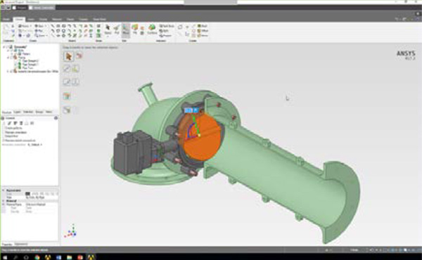Toggle visibility checkbox of Pattern item
Viewport: 422px width, 260px height.
coord(16,54)
